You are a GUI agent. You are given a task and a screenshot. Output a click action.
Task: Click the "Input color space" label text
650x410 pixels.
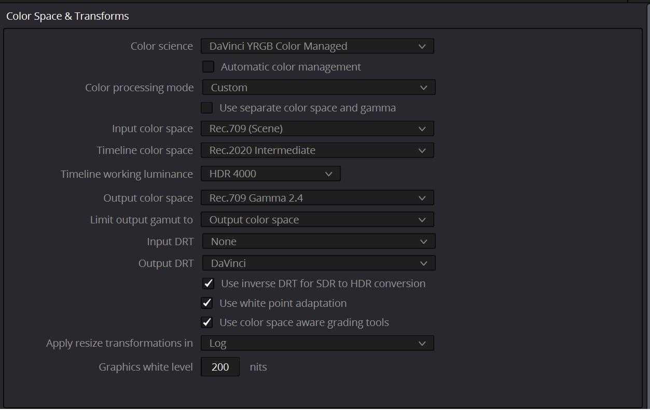pyautogui.click(x=153, y=129)
